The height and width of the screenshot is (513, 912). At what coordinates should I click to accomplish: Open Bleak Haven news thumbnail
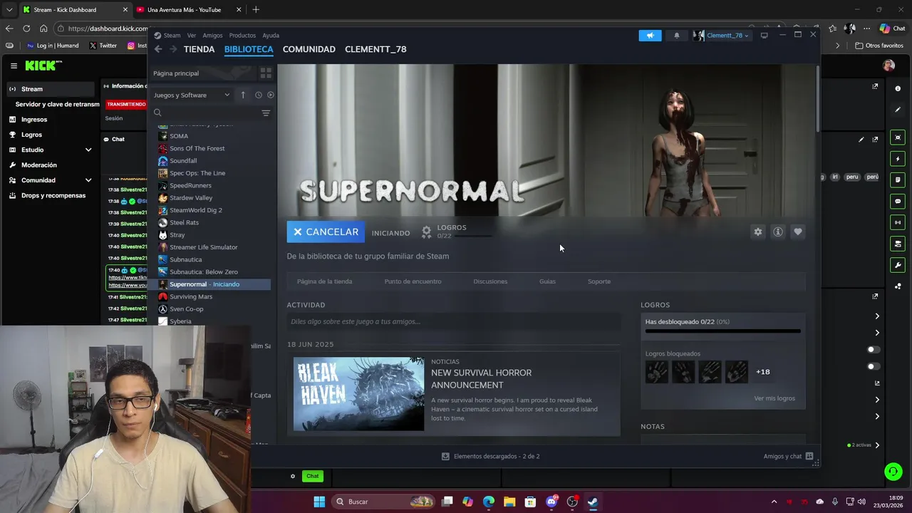click(358, 394)
